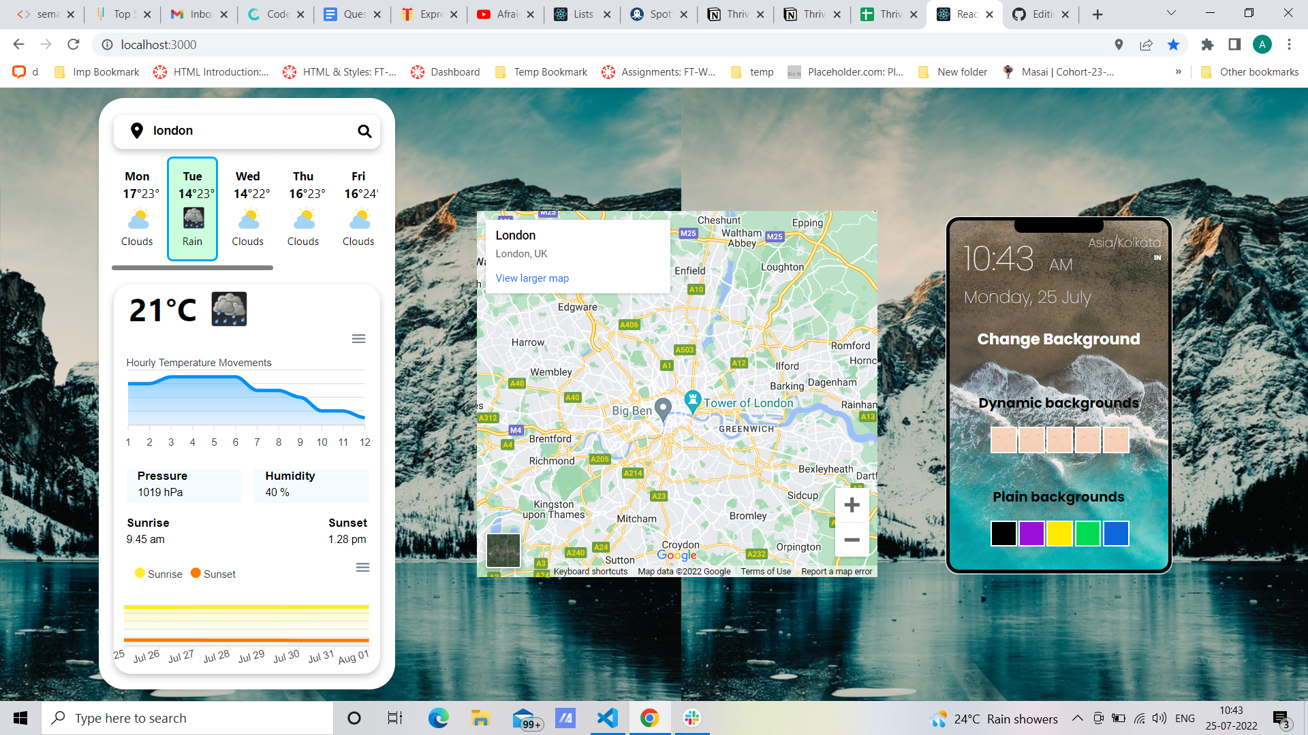
Task: Expand hidden bookmarks chevron
Action: pos(1178,72)
